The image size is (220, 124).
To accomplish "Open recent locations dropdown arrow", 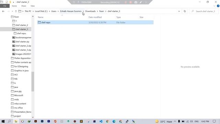I will click(x=12, y=11).
